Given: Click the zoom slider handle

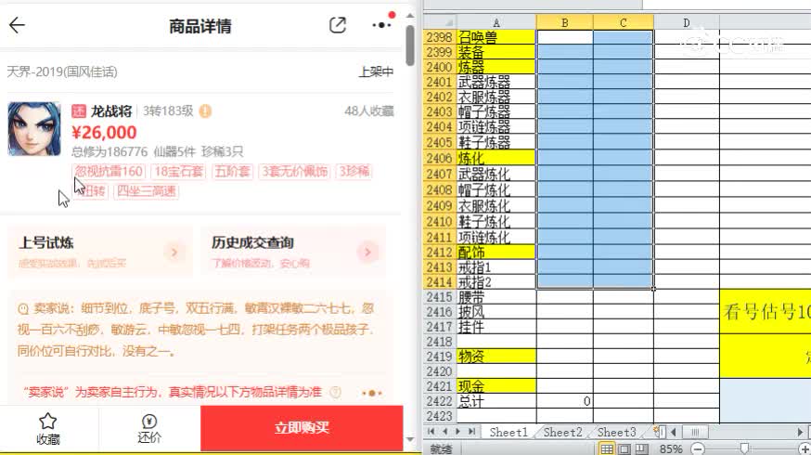Looking at the screenshot, I should coord(744,448).
